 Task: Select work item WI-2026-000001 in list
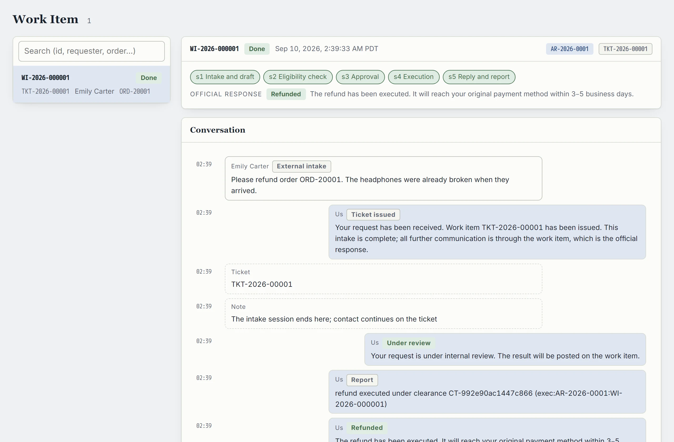pyautogui.click(x=91, y=84)
